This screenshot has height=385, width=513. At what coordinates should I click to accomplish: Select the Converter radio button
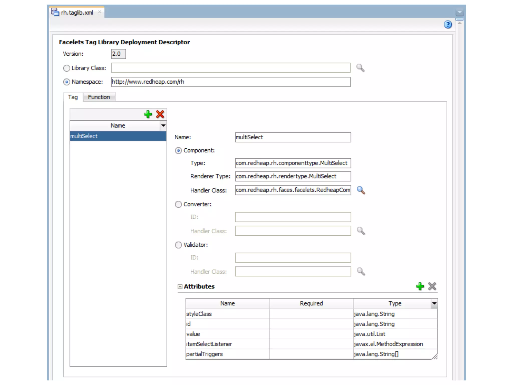coord(178,205)
